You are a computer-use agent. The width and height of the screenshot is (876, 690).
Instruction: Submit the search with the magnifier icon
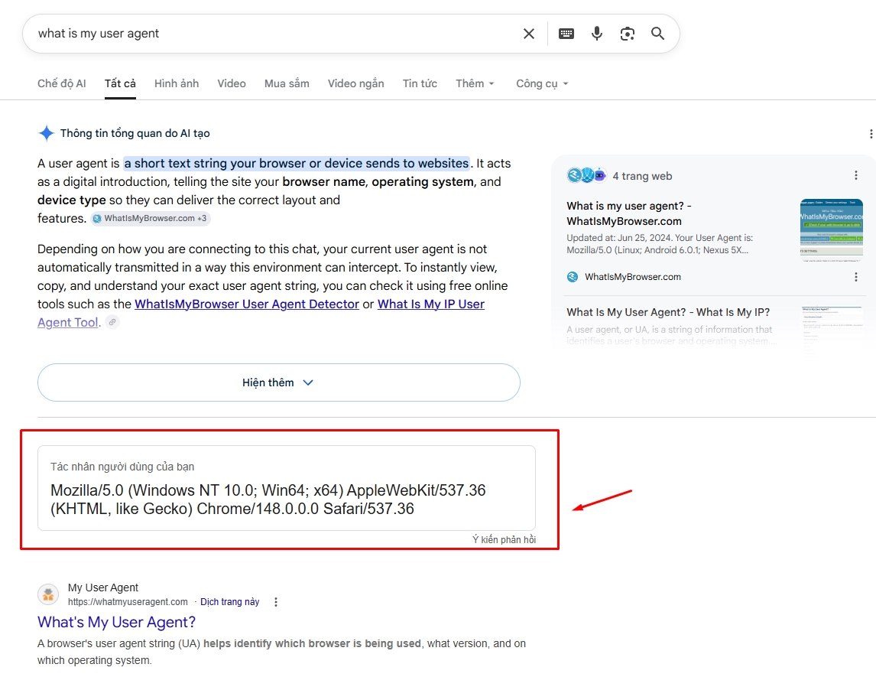(657, 34)
